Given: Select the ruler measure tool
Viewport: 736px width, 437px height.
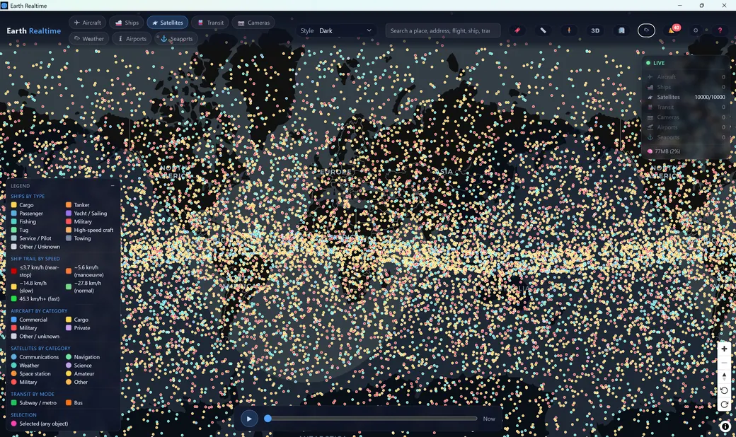Looking at the screenshot, I should pos(543,30).
